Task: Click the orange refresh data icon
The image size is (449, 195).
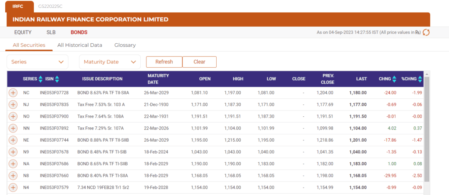Action: coord(426,32)
